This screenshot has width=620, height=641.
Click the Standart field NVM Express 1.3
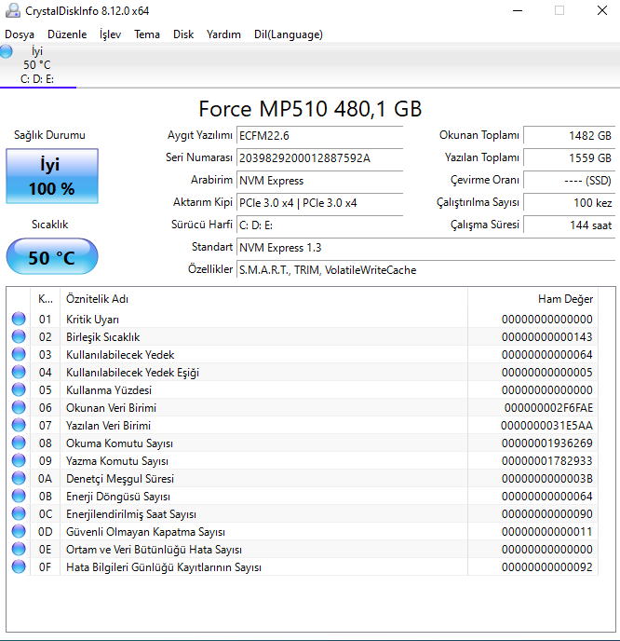pos(425,248)
